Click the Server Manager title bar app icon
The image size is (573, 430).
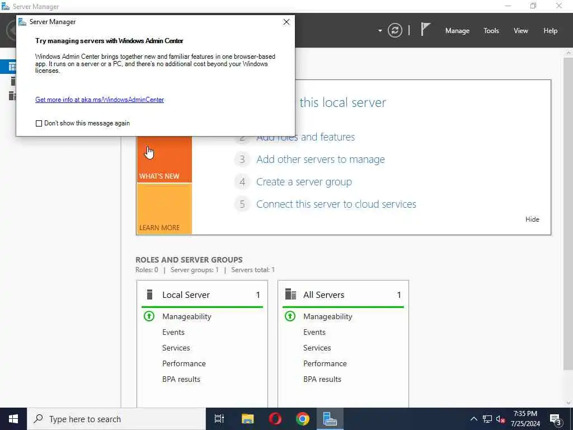5,6
